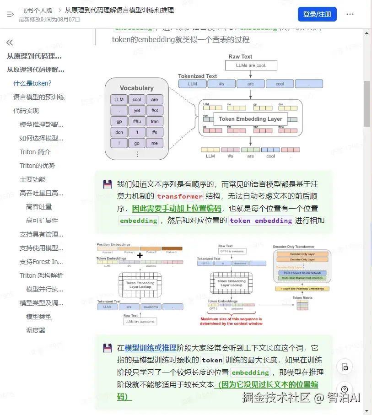Screen dimensions: 372x415
Task: Go to 模型类型 sub-section
Action: (39, 317)
